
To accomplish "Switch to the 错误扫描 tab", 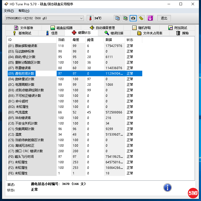I will point(114,33).
